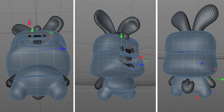Select the bunny's left ear in middle viewport
This screenshot has width=224, height=112.
104,21
